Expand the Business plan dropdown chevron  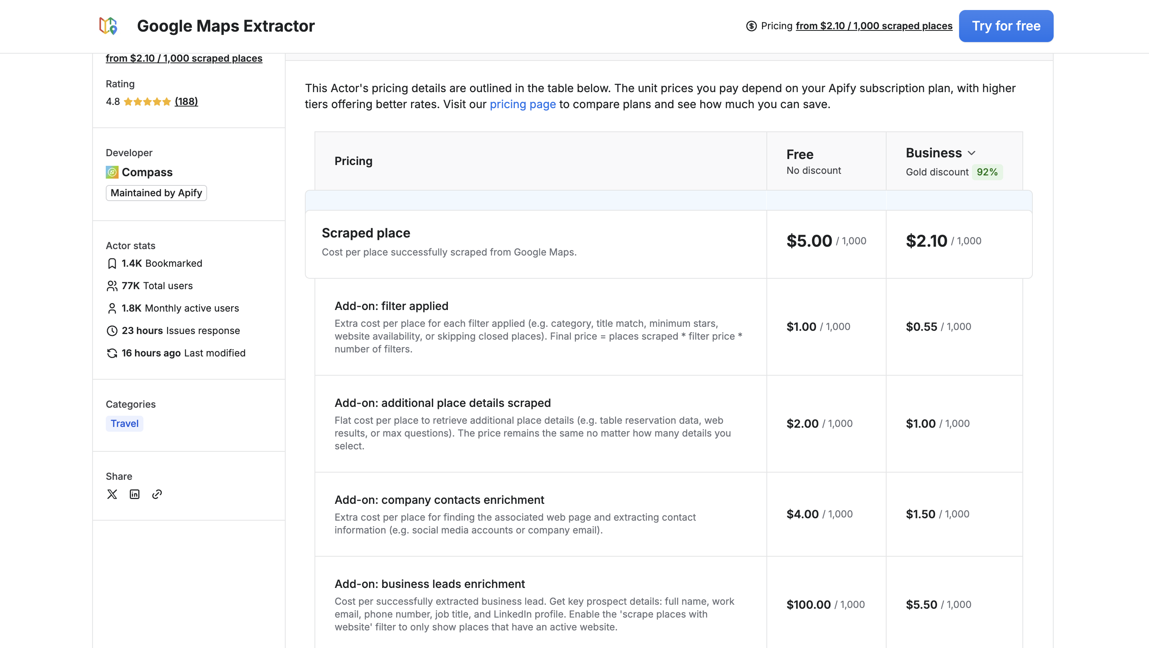[972, 153]
